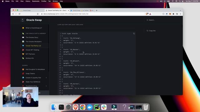Open Finder from the Dock
Viewport: 200px width, 112px height.
coord(54,107)
